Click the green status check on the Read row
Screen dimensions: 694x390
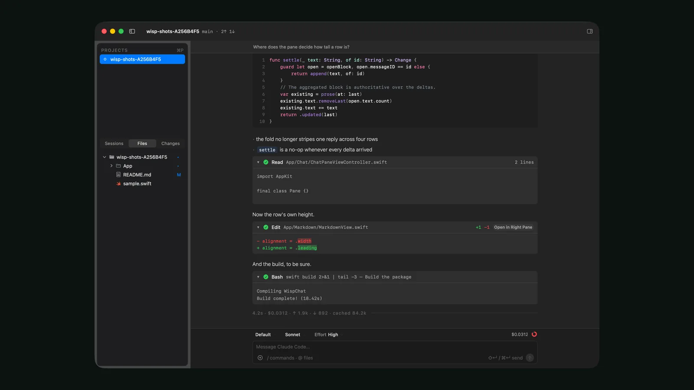click(266, 162)
